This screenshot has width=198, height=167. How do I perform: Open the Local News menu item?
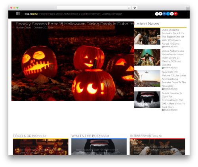click(107, 14)
